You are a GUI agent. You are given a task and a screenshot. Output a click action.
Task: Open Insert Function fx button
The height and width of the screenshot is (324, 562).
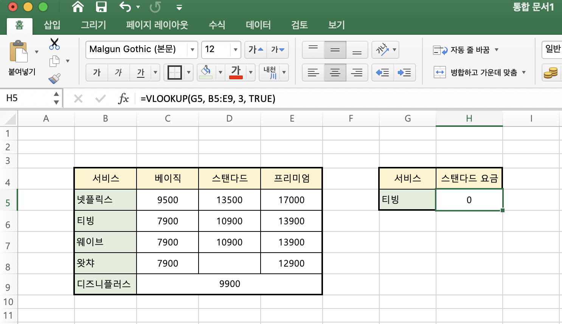(123, 99)
